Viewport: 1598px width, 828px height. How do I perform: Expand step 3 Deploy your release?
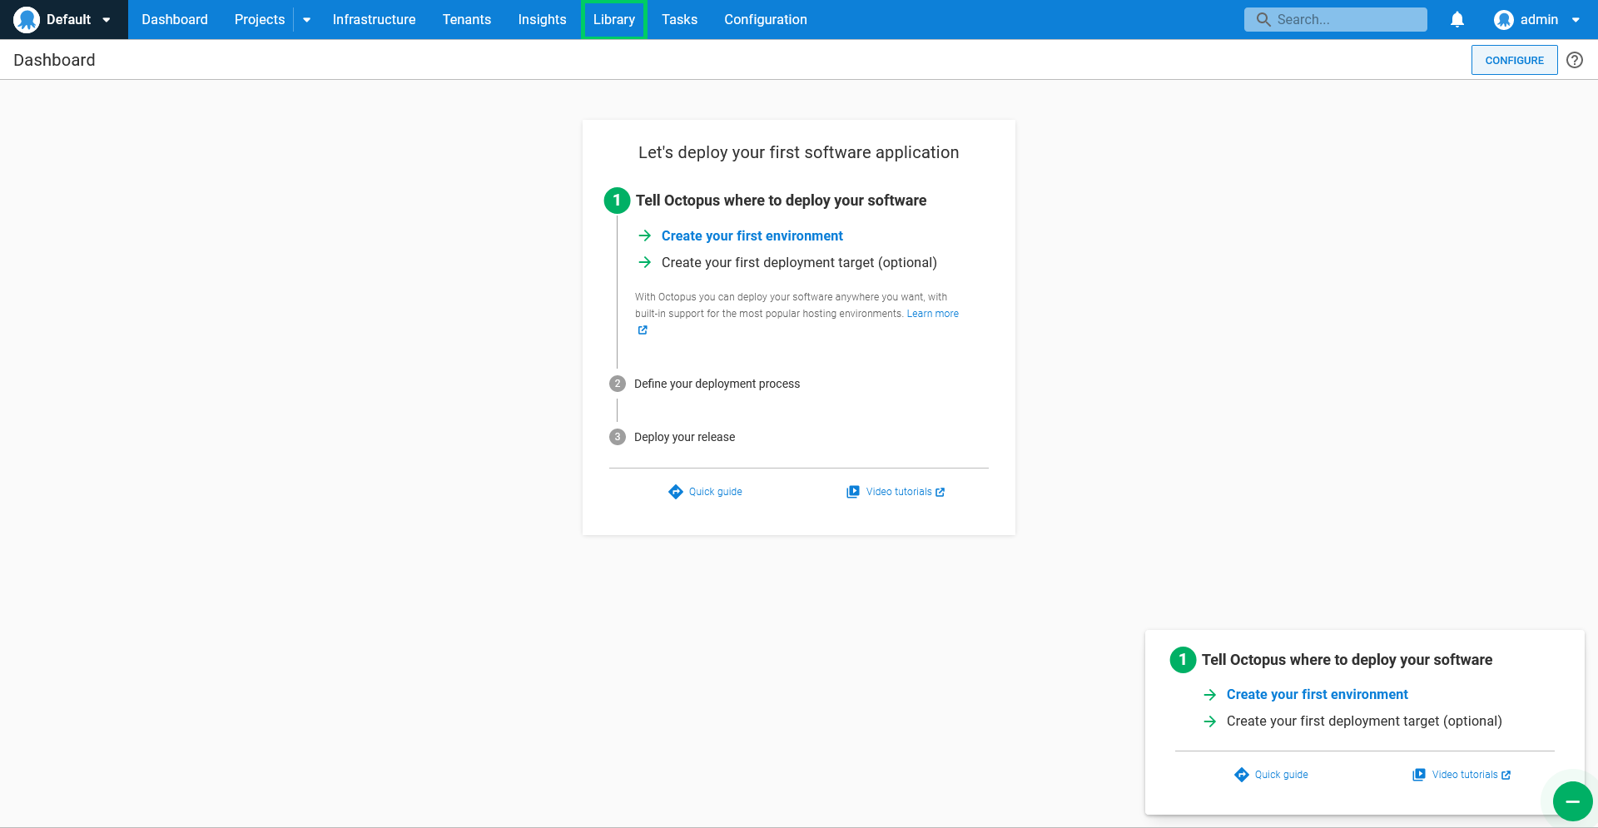pos(684,437)
